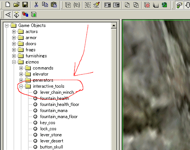Click the checkbox grid list view icon
This screenshot has height=150, width=190.
coord(108,5)
